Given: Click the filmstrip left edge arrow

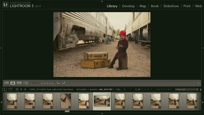Looking at the screenshot, I should click(x=1, y=102).
